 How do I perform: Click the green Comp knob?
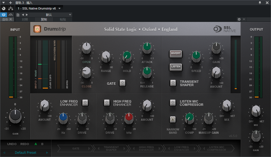pos(189,119)
